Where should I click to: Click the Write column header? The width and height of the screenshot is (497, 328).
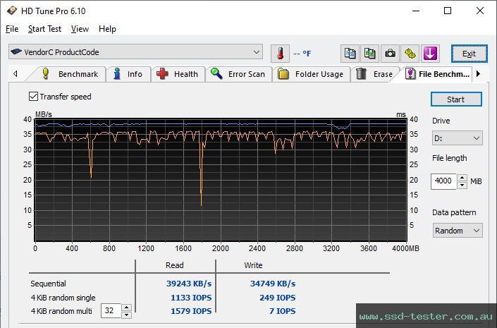click(253, 265)
